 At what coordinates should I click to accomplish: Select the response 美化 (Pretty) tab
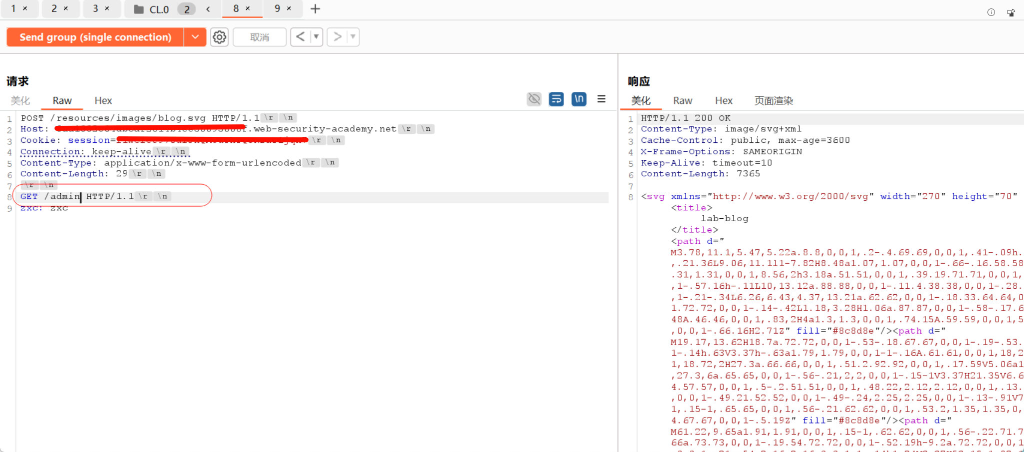(x=641, y=101)
